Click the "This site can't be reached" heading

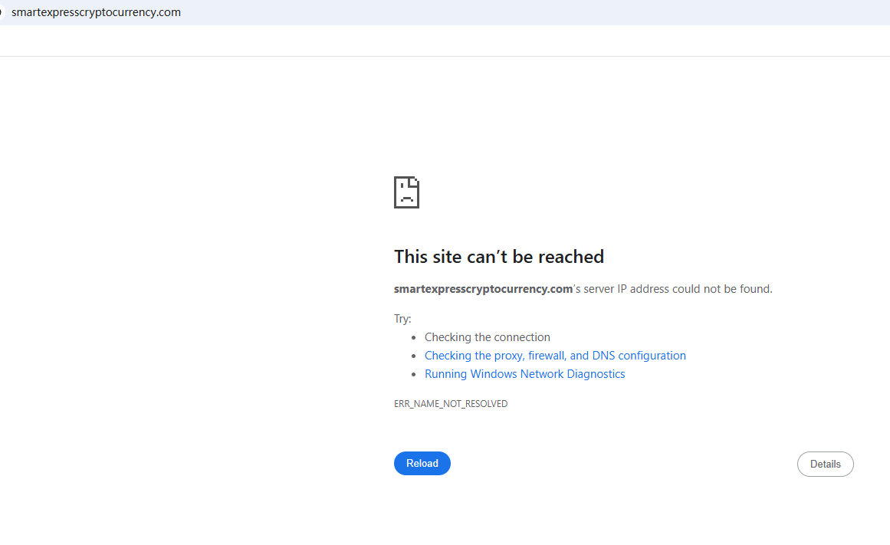pos(499,257)
